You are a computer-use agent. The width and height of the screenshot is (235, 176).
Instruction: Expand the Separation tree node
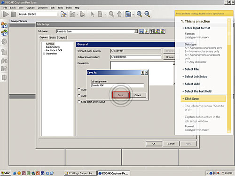[x=44, y=54]
